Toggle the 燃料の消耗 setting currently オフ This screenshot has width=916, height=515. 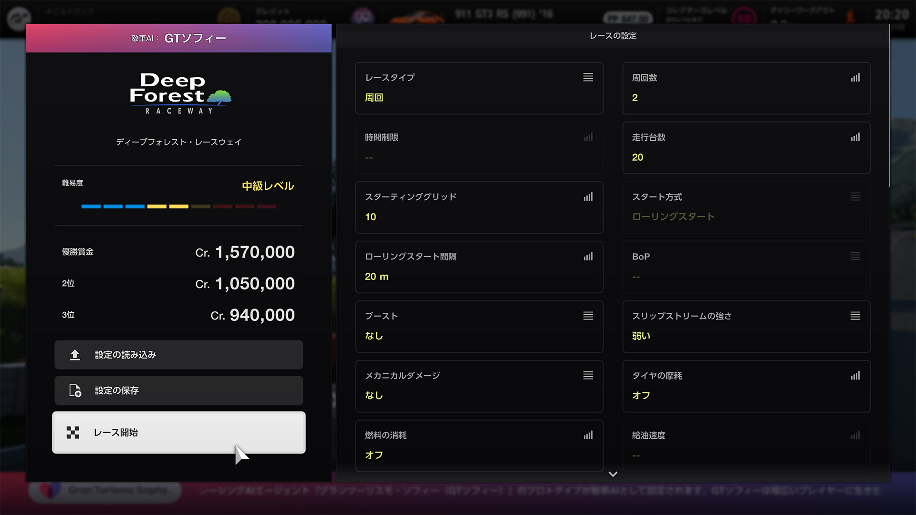[x=479, y=446]
